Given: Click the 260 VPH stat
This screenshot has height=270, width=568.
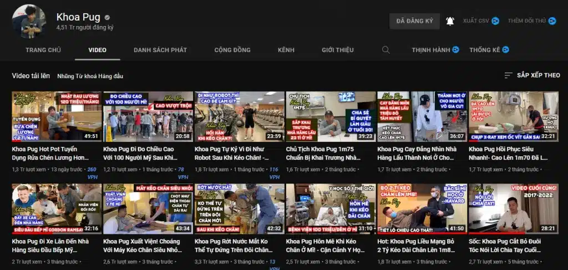Looking at the screenshot, I should (93, 173).
